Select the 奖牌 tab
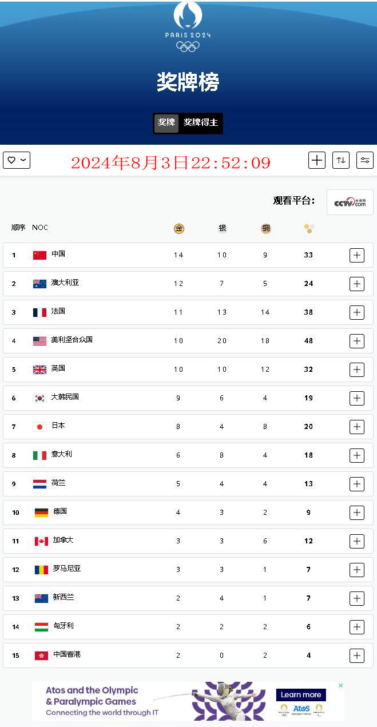Viewport: 377px width, 727px height. point(166,122)
